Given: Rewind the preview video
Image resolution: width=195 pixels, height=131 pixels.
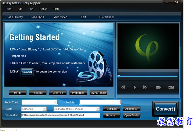Looking at the screenshot, I should pyautogui.click(x=123, y=88).
